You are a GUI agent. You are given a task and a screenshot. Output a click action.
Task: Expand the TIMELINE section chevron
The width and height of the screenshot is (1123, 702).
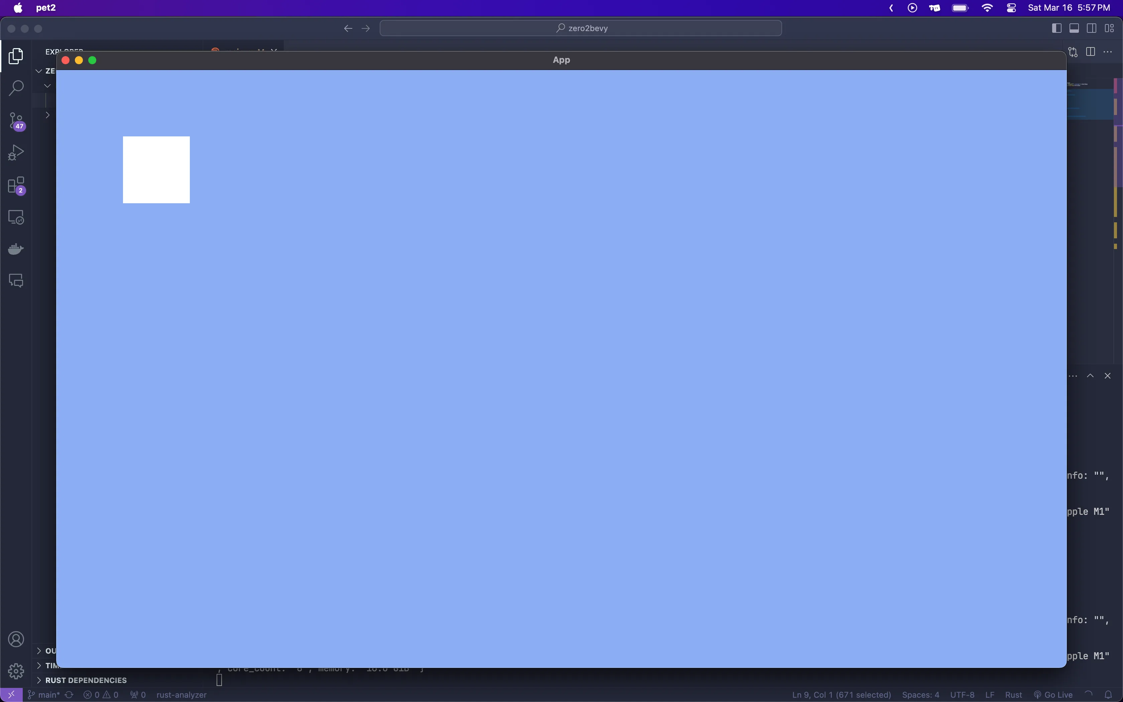coord(39,665)
